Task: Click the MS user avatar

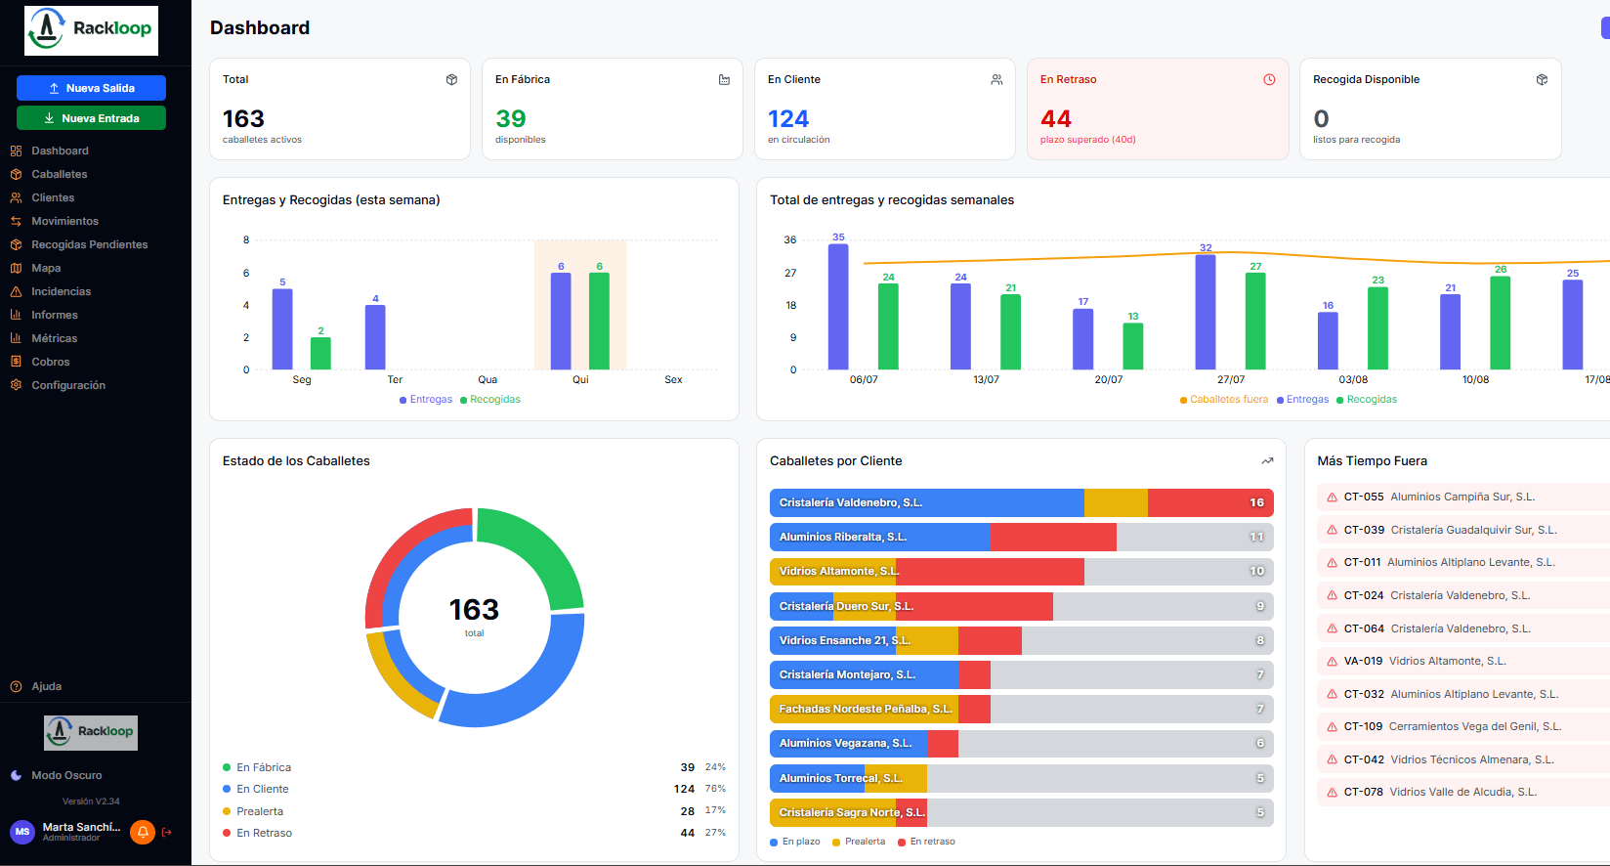Action: coord(22,832)
